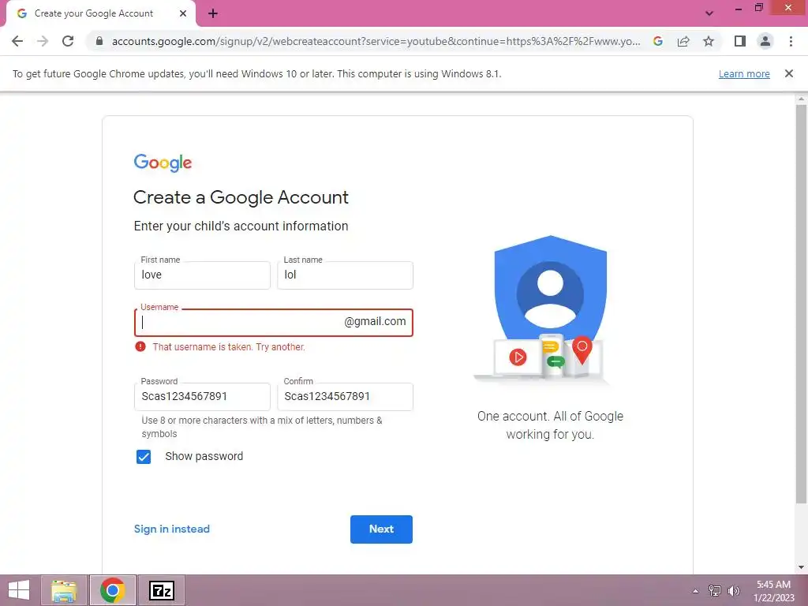Focus the First name field
This screenshot has width=808, height=606.
click(x=202, y=275)
